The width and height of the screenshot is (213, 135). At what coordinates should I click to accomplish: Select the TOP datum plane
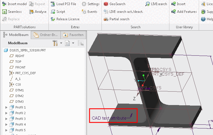(x=18, y=62)
